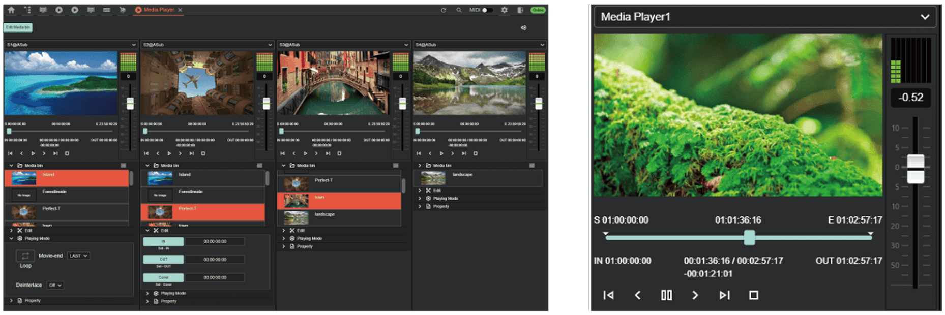Close the Media Player tab

pyautogui.click(x=180, y=10)
